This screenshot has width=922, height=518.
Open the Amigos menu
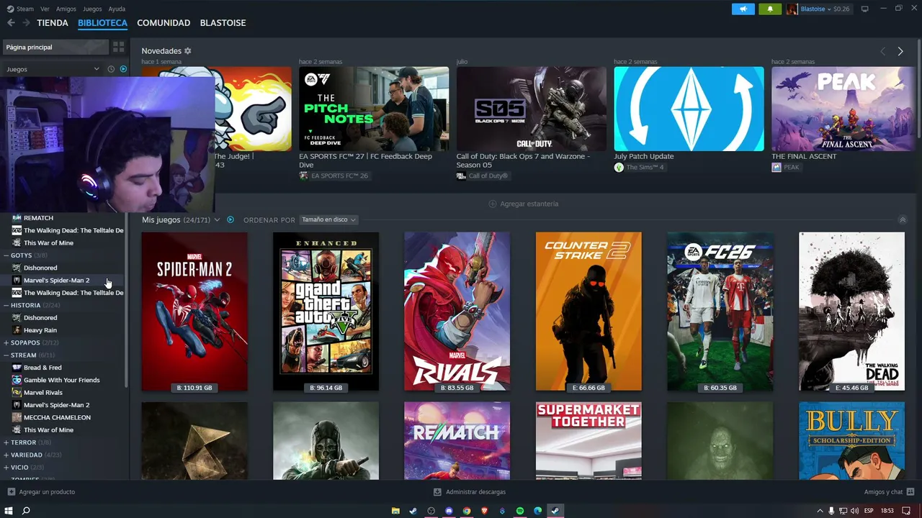[x=66, y=9]
